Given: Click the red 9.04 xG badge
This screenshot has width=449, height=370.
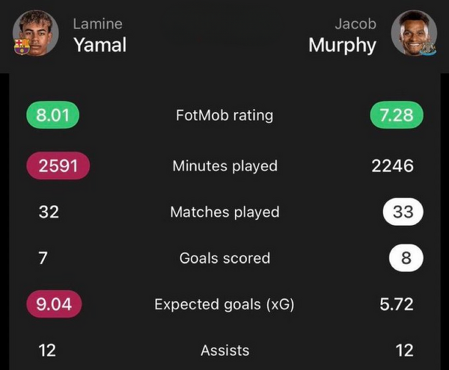Looking at the screenshot, I should coord(54,304).
